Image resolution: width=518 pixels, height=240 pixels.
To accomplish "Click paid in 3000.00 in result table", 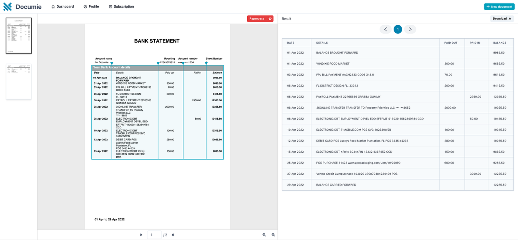I will tap(475, 174).
